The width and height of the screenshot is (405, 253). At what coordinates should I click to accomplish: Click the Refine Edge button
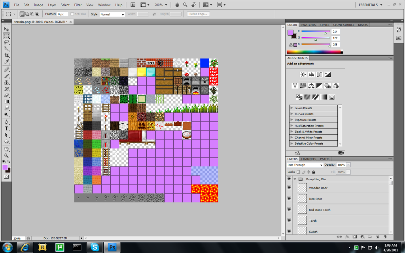(198, 14)
